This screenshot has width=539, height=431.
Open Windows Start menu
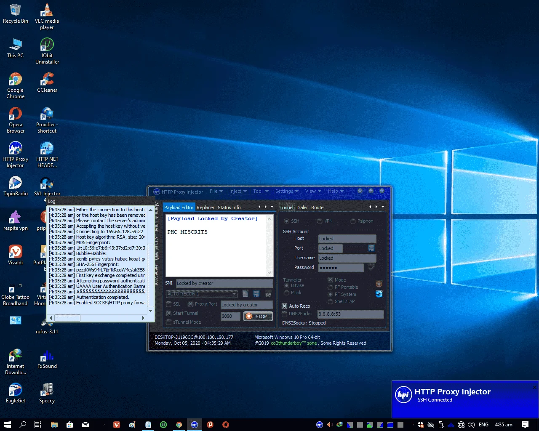(8, 425)
